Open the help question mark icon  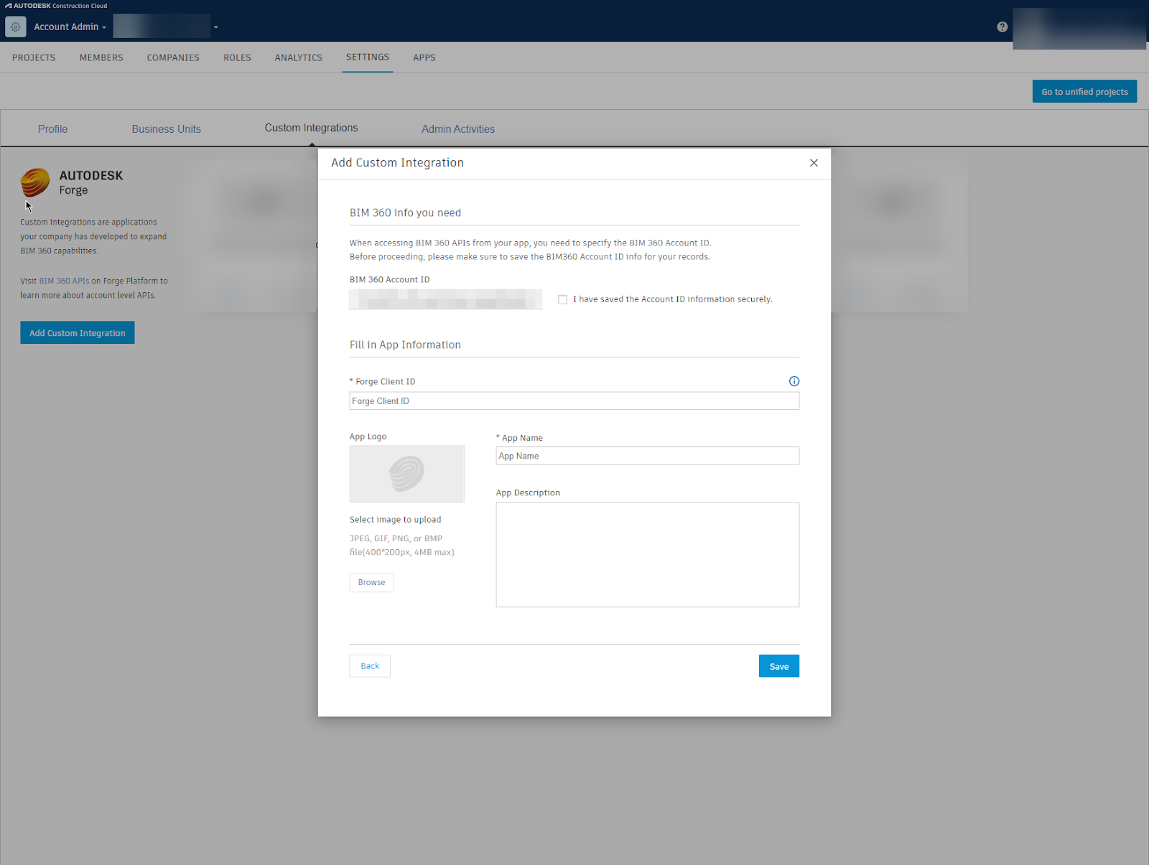click(1002, 27)
